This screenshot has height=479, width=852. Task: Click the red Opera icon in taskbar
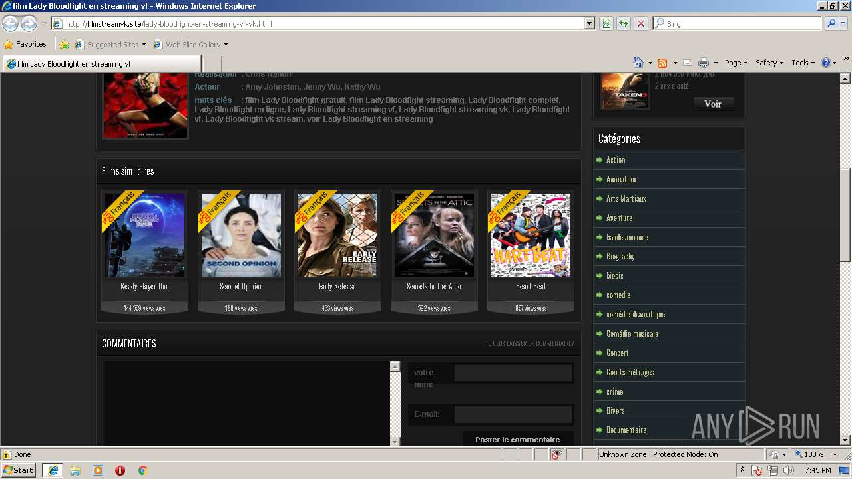(x=120, y=470)
